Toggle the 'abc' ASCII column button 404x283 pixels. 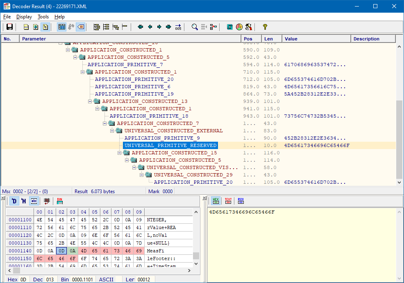coord(34,201)
